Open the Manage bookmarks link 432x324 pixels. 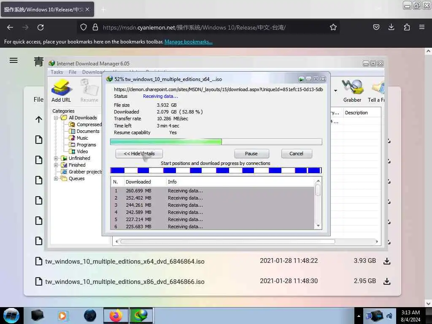189,42
